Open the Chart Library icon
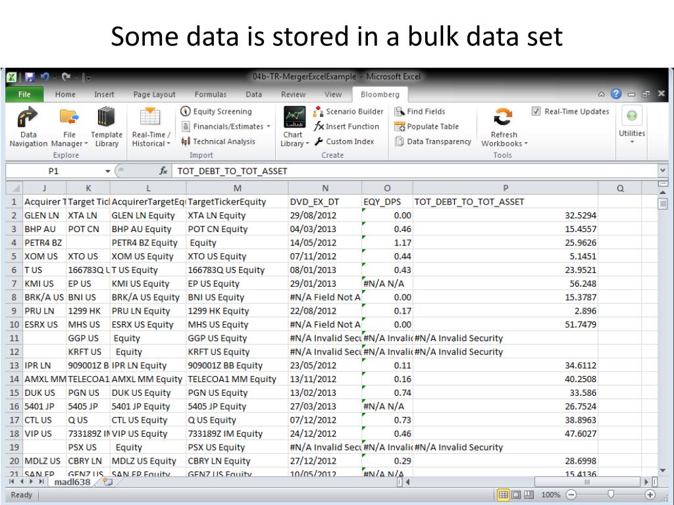 pos(294,117)
